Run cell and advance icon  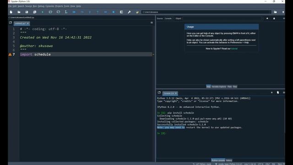58,12
